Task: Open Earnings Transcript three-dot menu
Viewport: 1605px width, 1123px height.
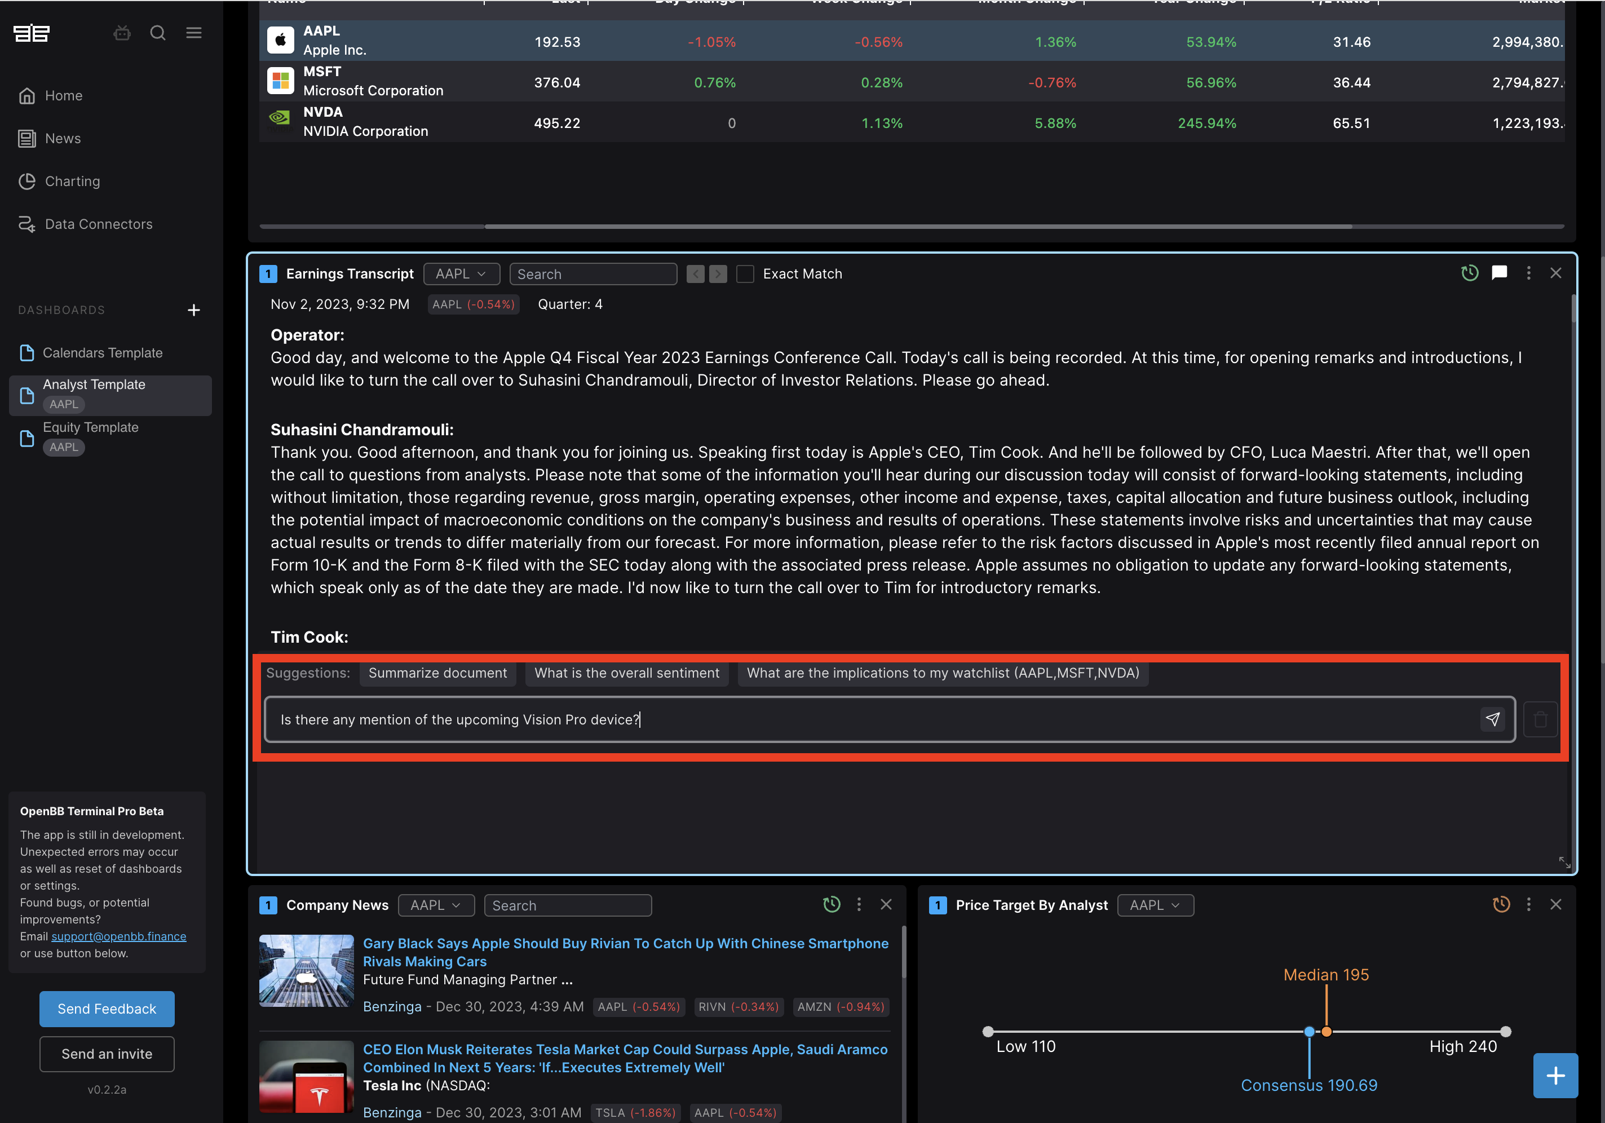Action: [1529, 273]
